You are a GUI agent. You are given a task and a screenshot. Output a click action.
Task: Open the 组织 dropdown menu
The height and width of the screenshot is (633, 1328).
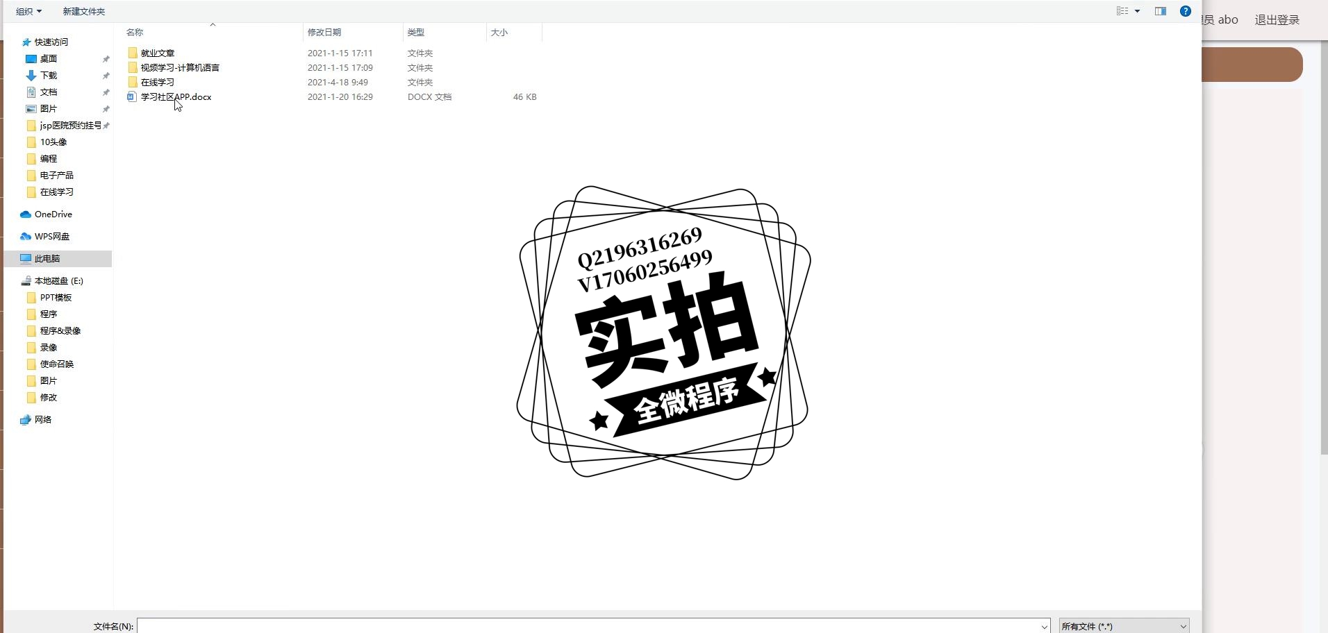(x=28, y=11)
